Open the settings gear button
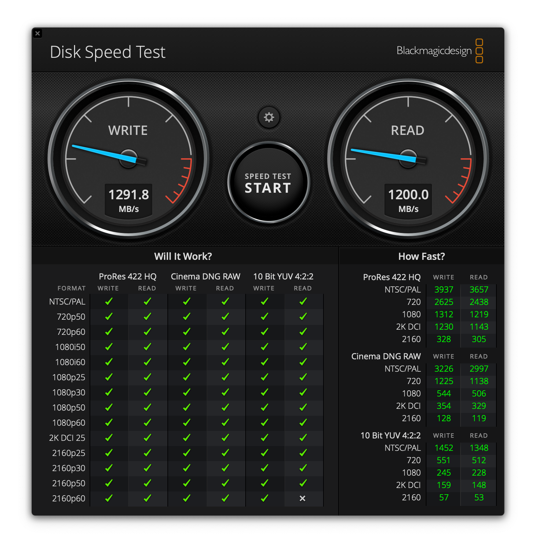536x552 pixels. [x=269, y=117]
